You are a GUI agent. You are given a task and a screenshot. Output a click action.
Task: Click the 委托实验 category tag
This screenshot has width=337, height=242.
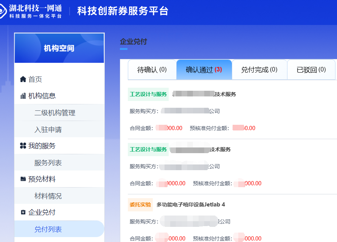140,205
